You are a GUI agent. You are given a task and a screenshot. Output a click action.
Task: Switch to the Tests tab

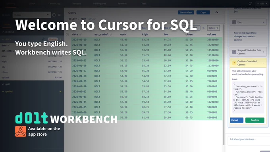pyautogui.click(x=144, y=4)
